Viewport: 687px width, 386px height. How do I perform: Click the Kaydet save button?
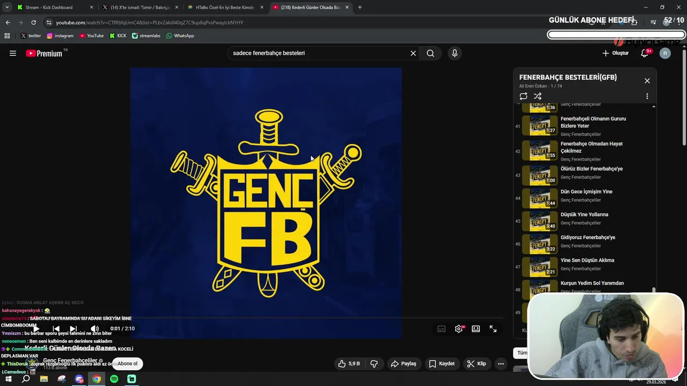442,363
